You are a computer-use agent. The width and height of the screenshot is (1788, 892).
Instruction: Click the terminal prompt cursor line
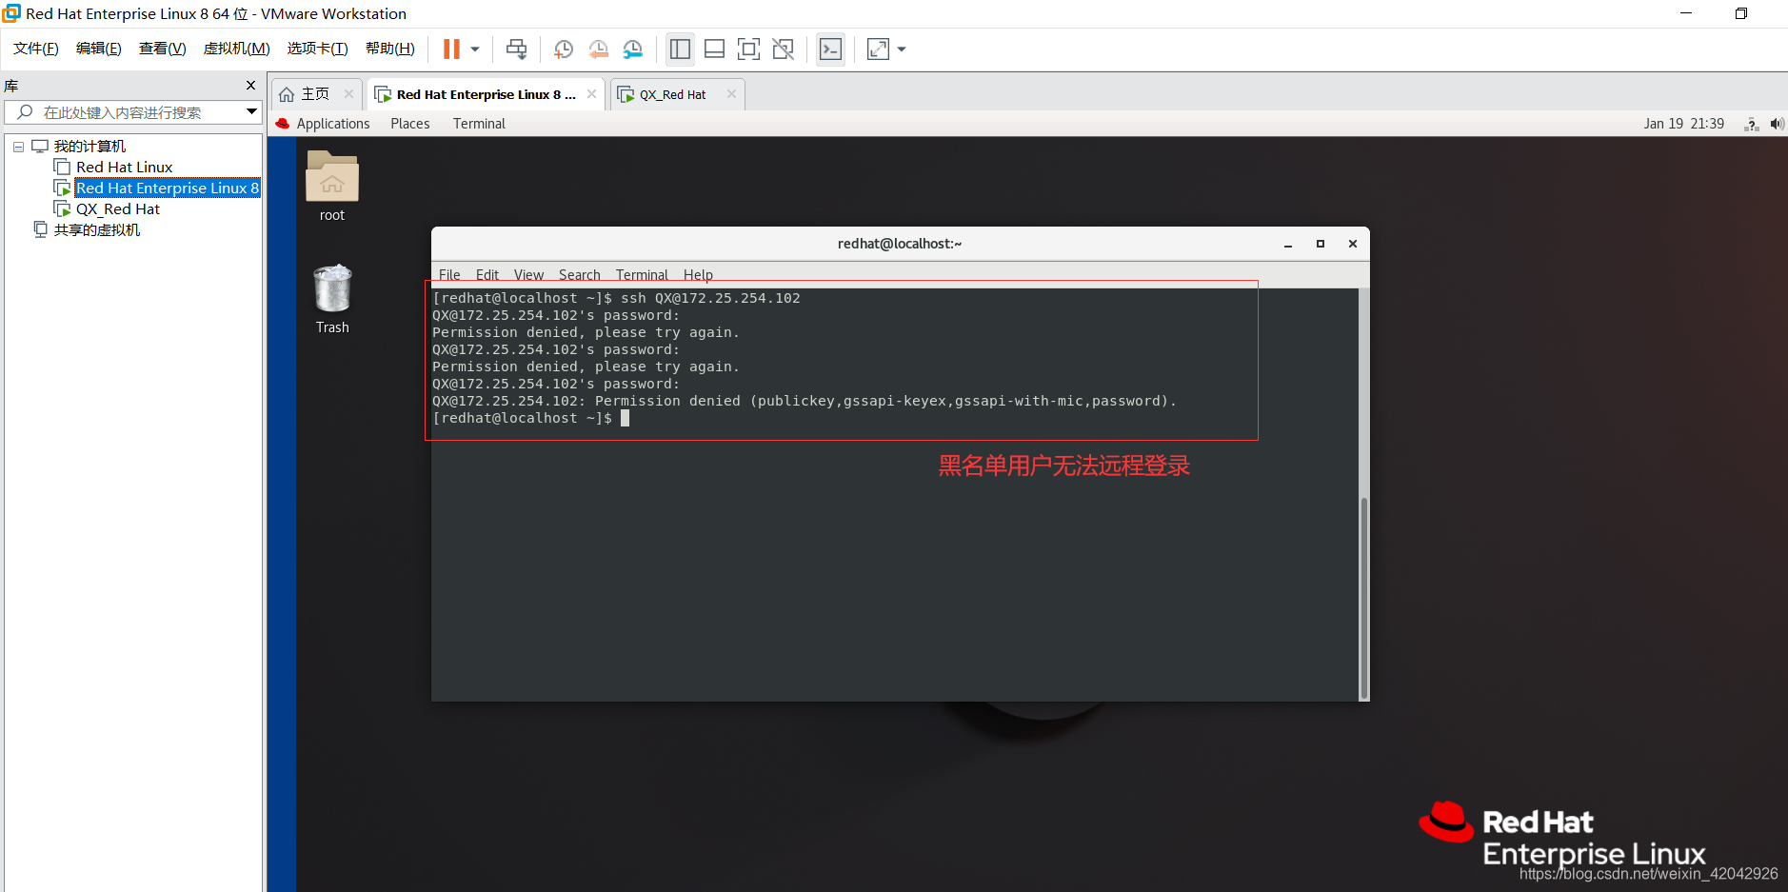point(531,419)
